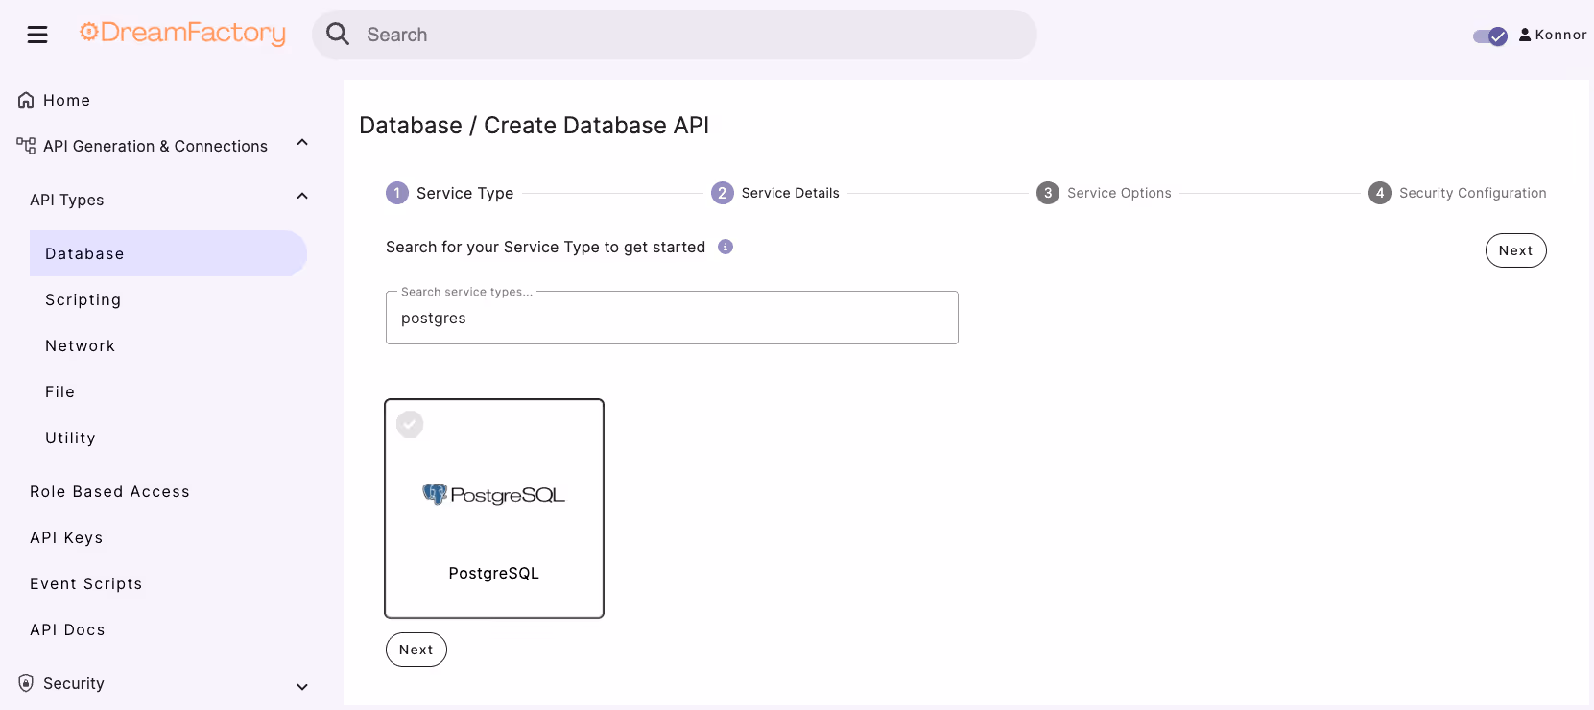
Task: Open Role Based Access
Action: pyautogui.click(x=110, y=491)
